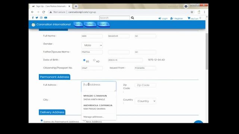Click the browser profile icon
239x134 pixels.
click(186, 6)
